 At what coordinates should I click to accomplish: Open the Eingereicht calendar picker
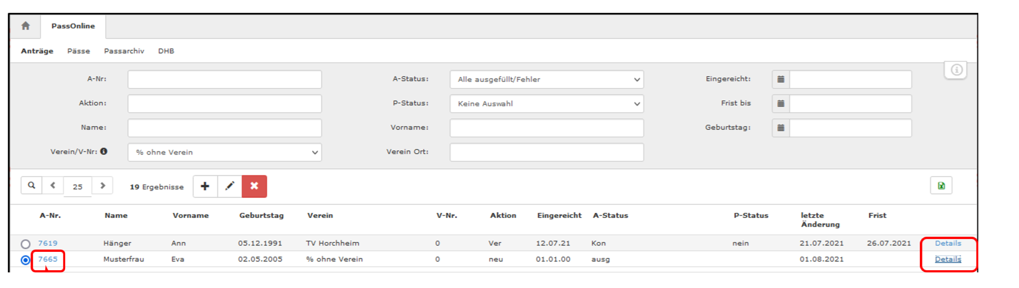[781, 79]
